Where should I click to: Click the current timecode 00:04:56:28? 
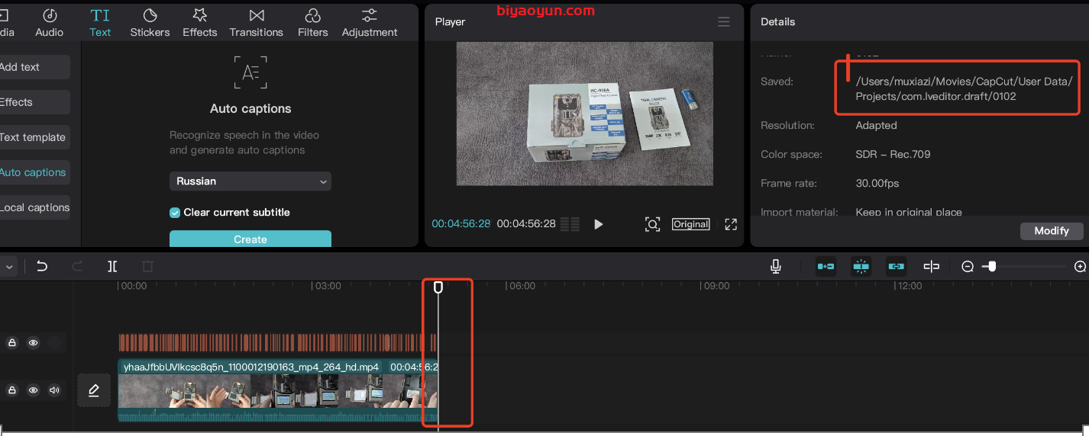(x=461, y=224)
